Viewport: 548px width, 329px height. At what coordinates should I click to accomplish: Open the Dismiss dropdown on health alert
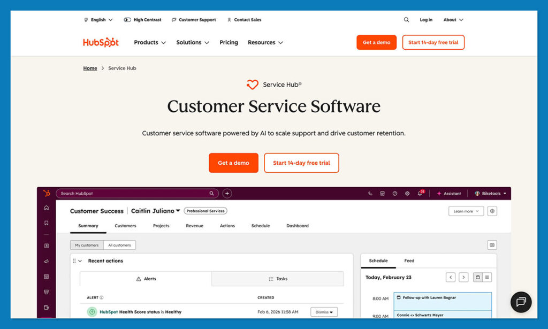tap(324, 312)
